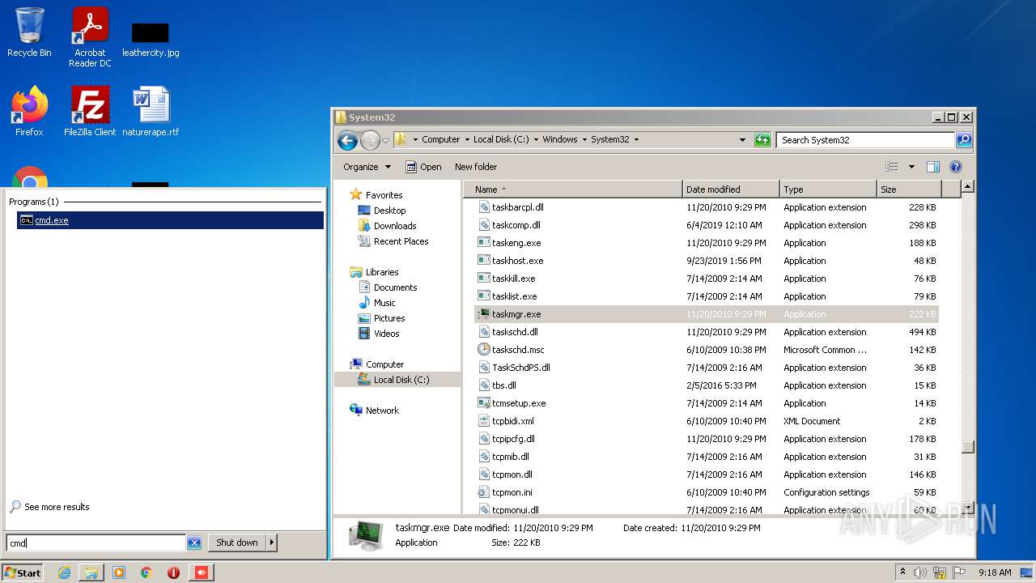Click the file list vertical scrollbar thumb

(967, 446)
